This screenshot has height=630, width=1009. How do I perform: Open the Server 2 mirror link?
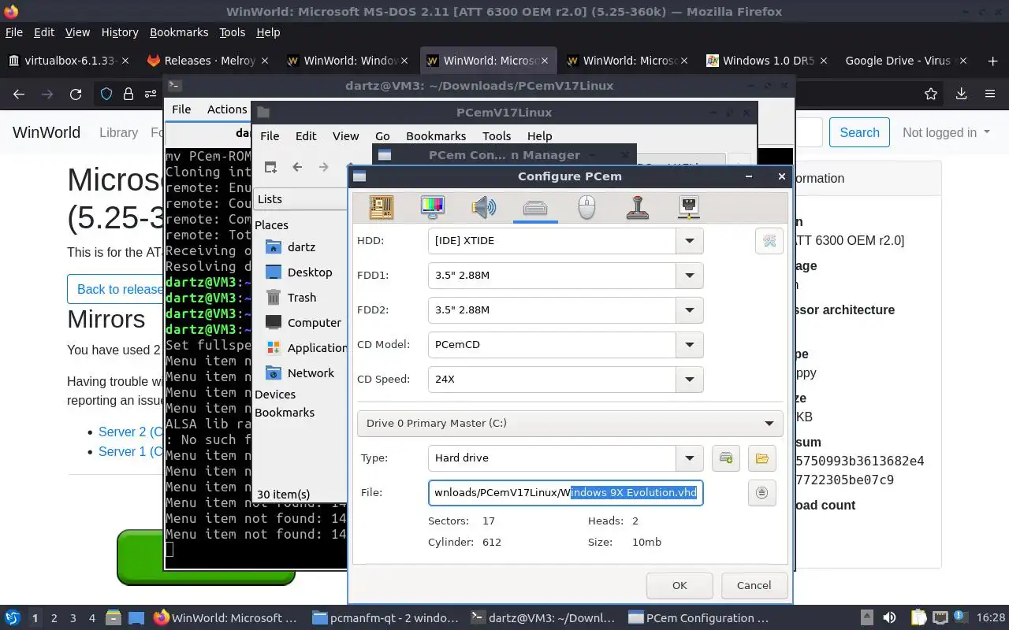coord(131,432)
